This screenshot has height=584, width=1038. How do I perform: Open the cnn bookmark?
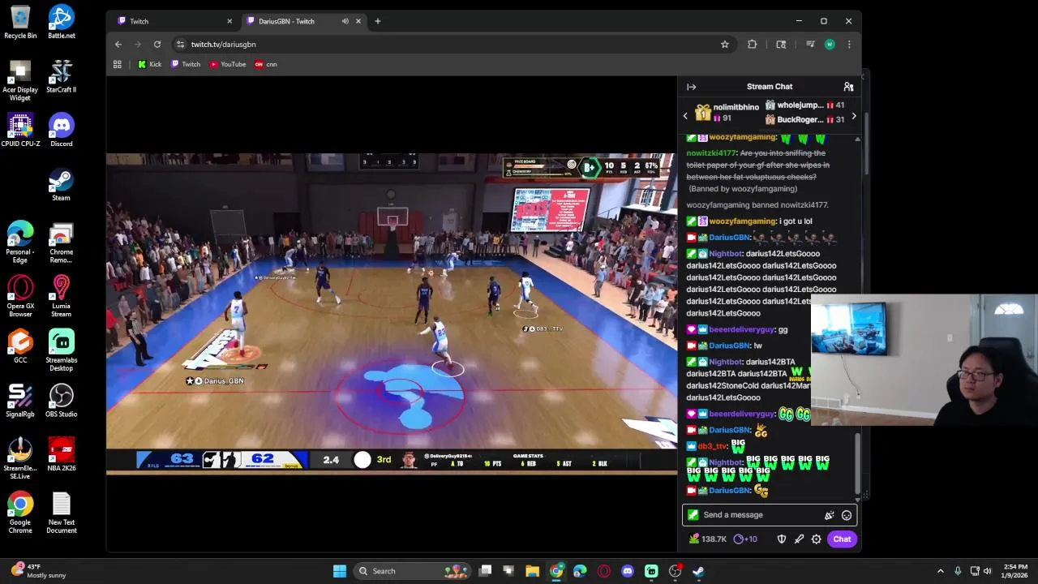(266, 64)
